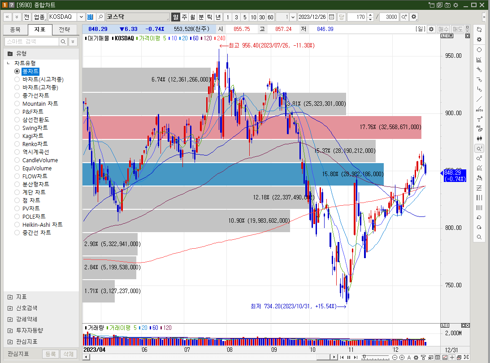The image size is (490, 363).
Task: Click the pause playback icon
Action: (x=349, y=357)
